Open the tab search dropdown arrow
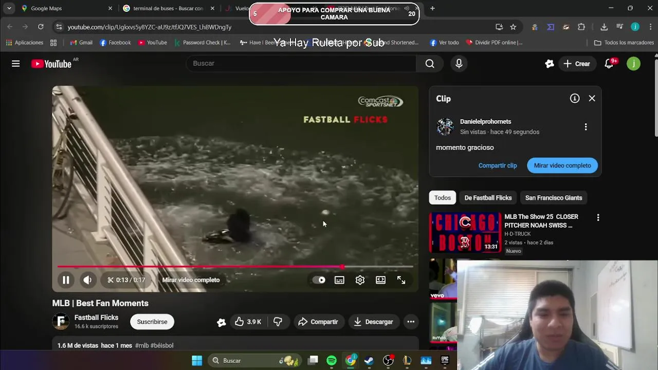The height and width of the screenshot is (370, 658). (9, 8)
